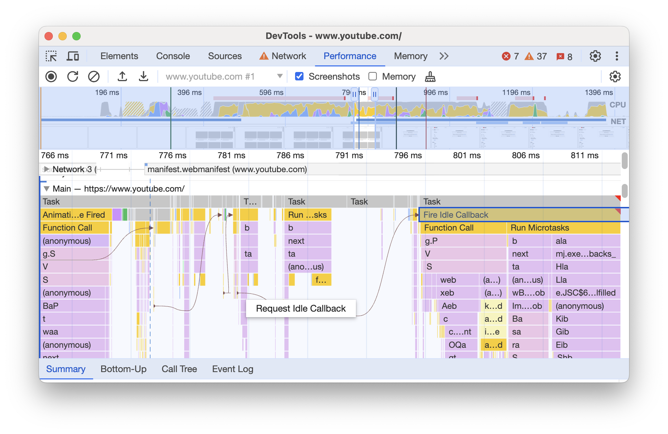Toggle the collect garbage icon button
Viewport: 668px width, 434px height.
pos(430,76)
